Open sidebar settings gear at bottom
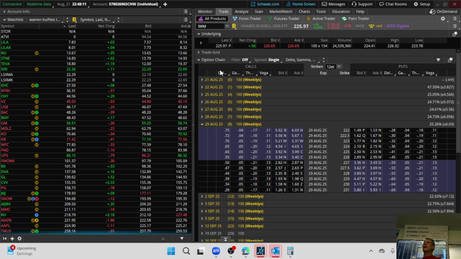The width and height of the screenshot is (461, 259). pos(19,238)
